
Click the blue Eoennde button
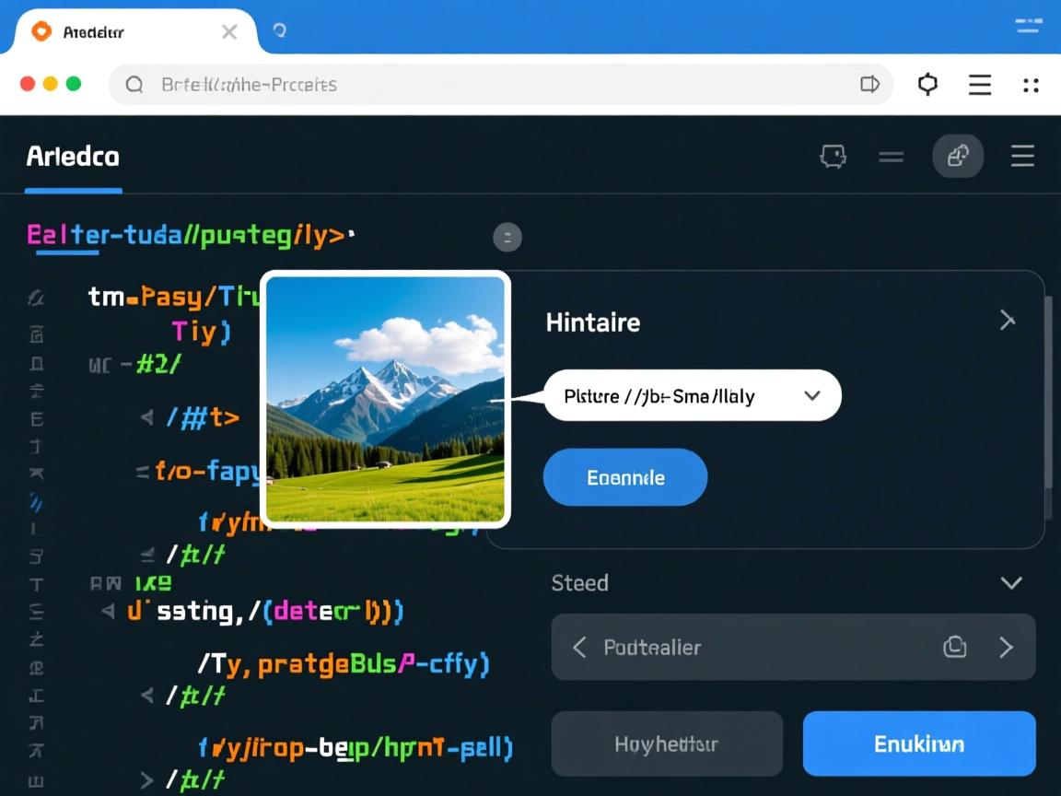(625, 477)
